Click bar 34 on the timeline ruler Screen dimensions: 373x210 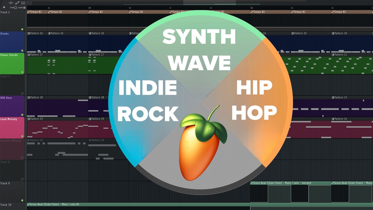click(x=292, y=8)
